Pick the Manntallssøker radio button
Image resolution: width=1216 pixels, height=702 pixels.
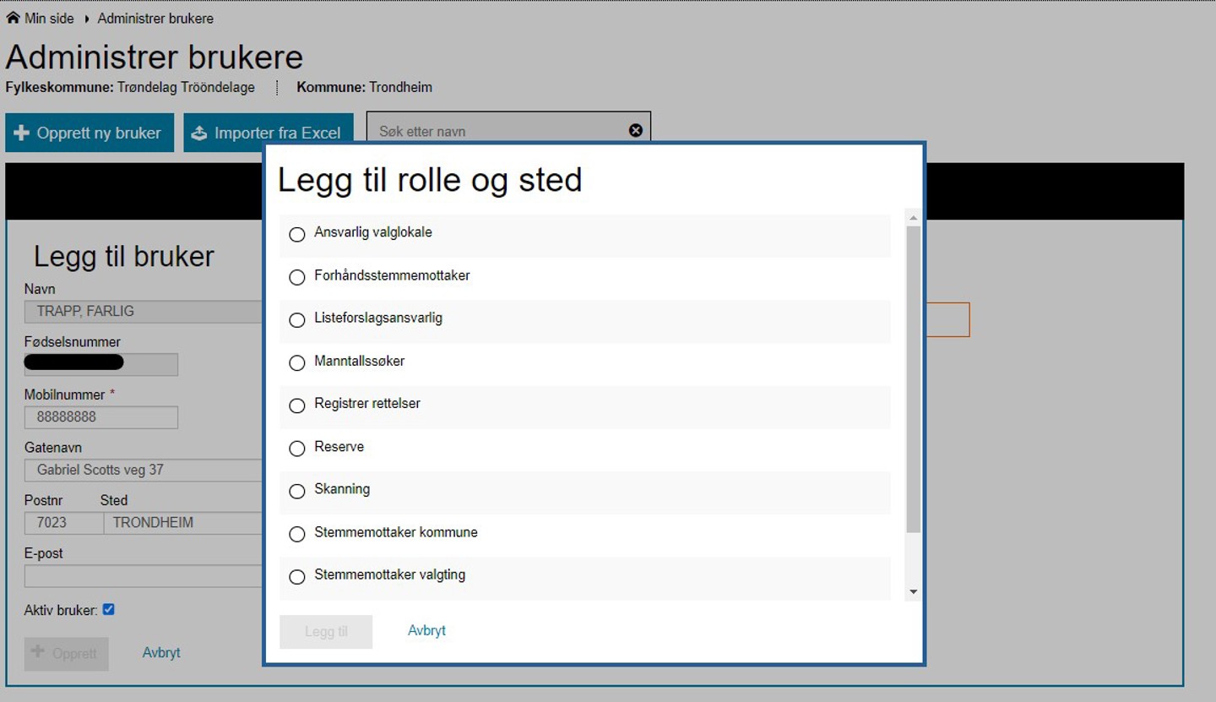click(297, 363)
